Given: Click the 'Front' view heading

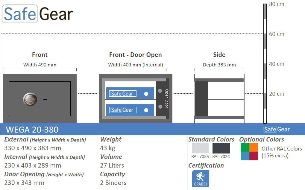Looking at the screenshot, I should tap(40, 55).
